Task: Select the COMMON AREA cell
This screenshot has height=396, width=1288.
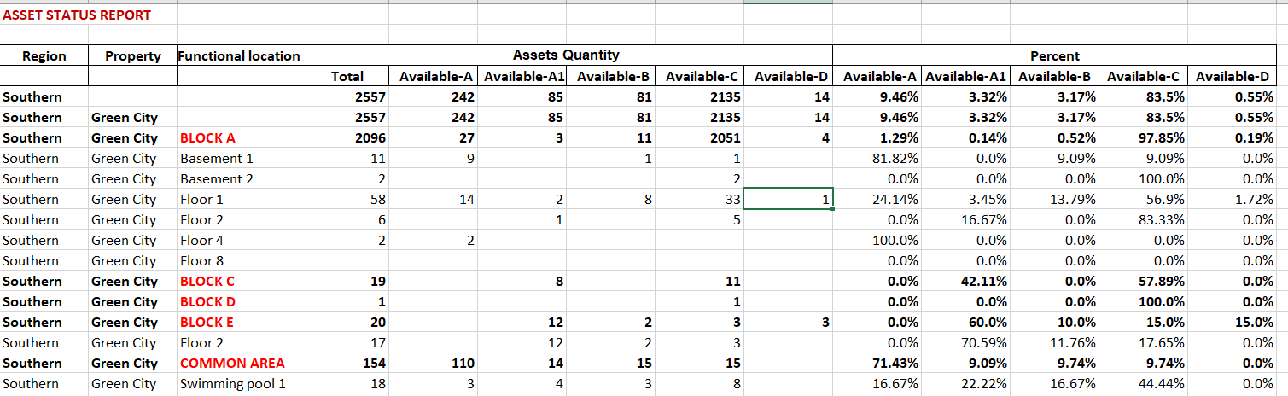Action: [232, 364]
